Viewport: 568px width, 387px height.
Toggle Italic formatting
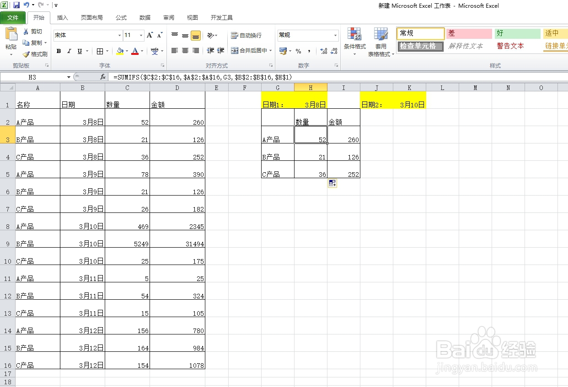click(70, 51)
